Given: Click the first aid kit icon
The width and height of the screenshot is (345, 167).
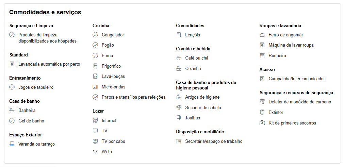Looking at the screenshot, I should click(262, 123).
